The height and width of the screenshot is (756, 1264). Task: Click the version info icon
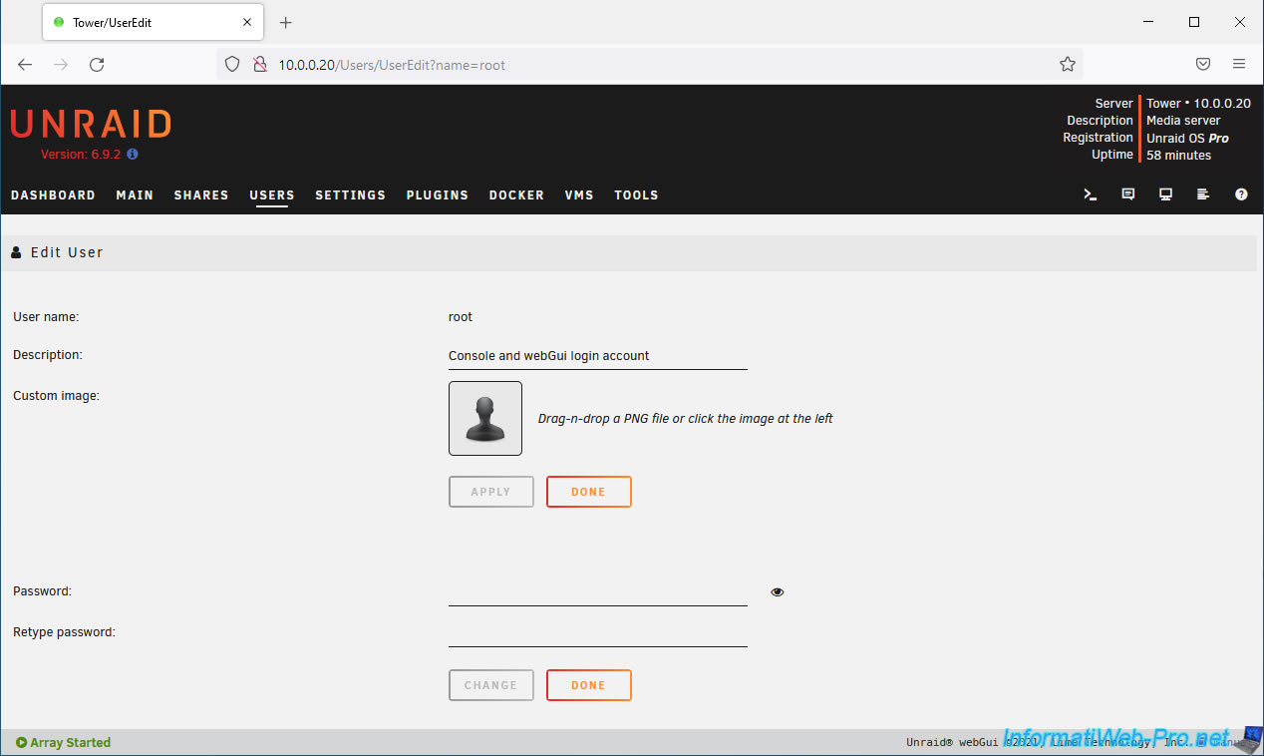133,155
